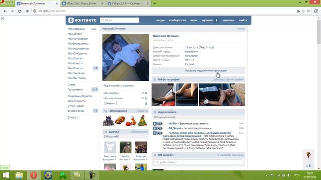Click the language indicator 'РУС' in tray
Image resolution: width=321 pixels, height=180 pixels.
297,175
